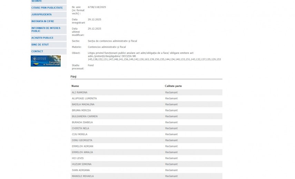Click the BULEANDRA CARMEN table entry
295x179 pixels.
pyautogui.click(x=85, y=116)
